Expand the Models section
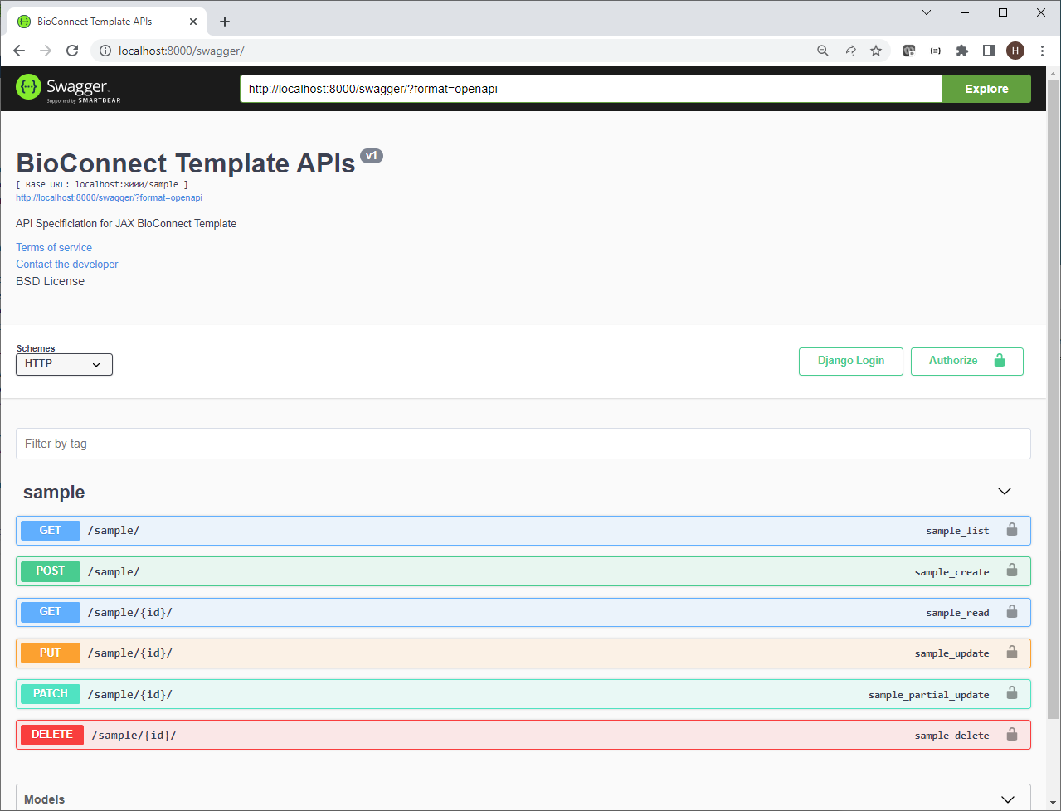This screenshot has height=811, width=1061. [x=1007, y=798]
